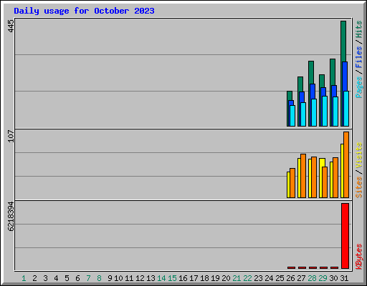The image size is (367, 286).
Task: Click the 107 visits axis value
Action: 11,136
